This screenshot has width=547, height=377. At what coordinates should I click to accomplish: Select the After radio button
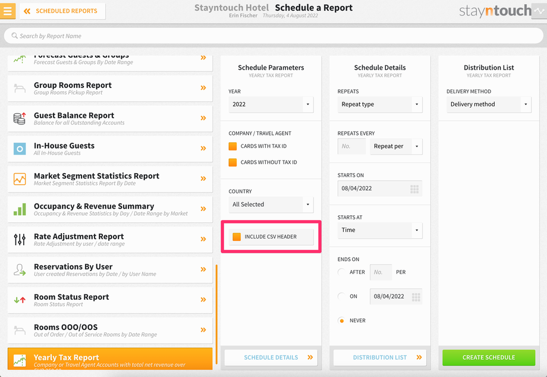coord(341,272)
